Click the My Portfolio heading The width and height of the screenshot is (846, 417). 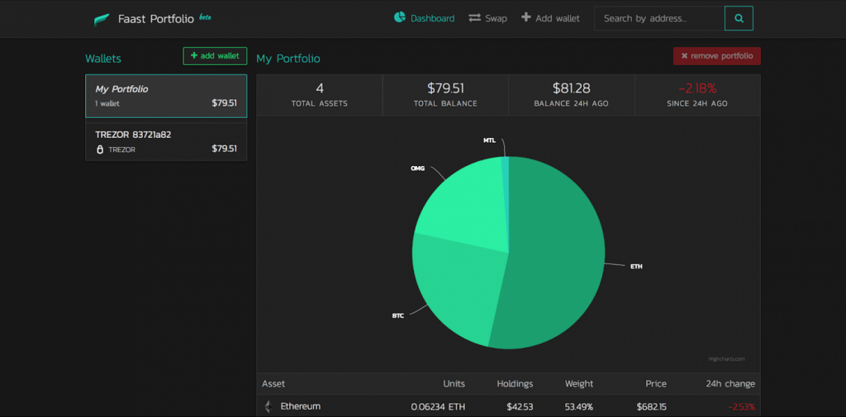coord(288,59)
